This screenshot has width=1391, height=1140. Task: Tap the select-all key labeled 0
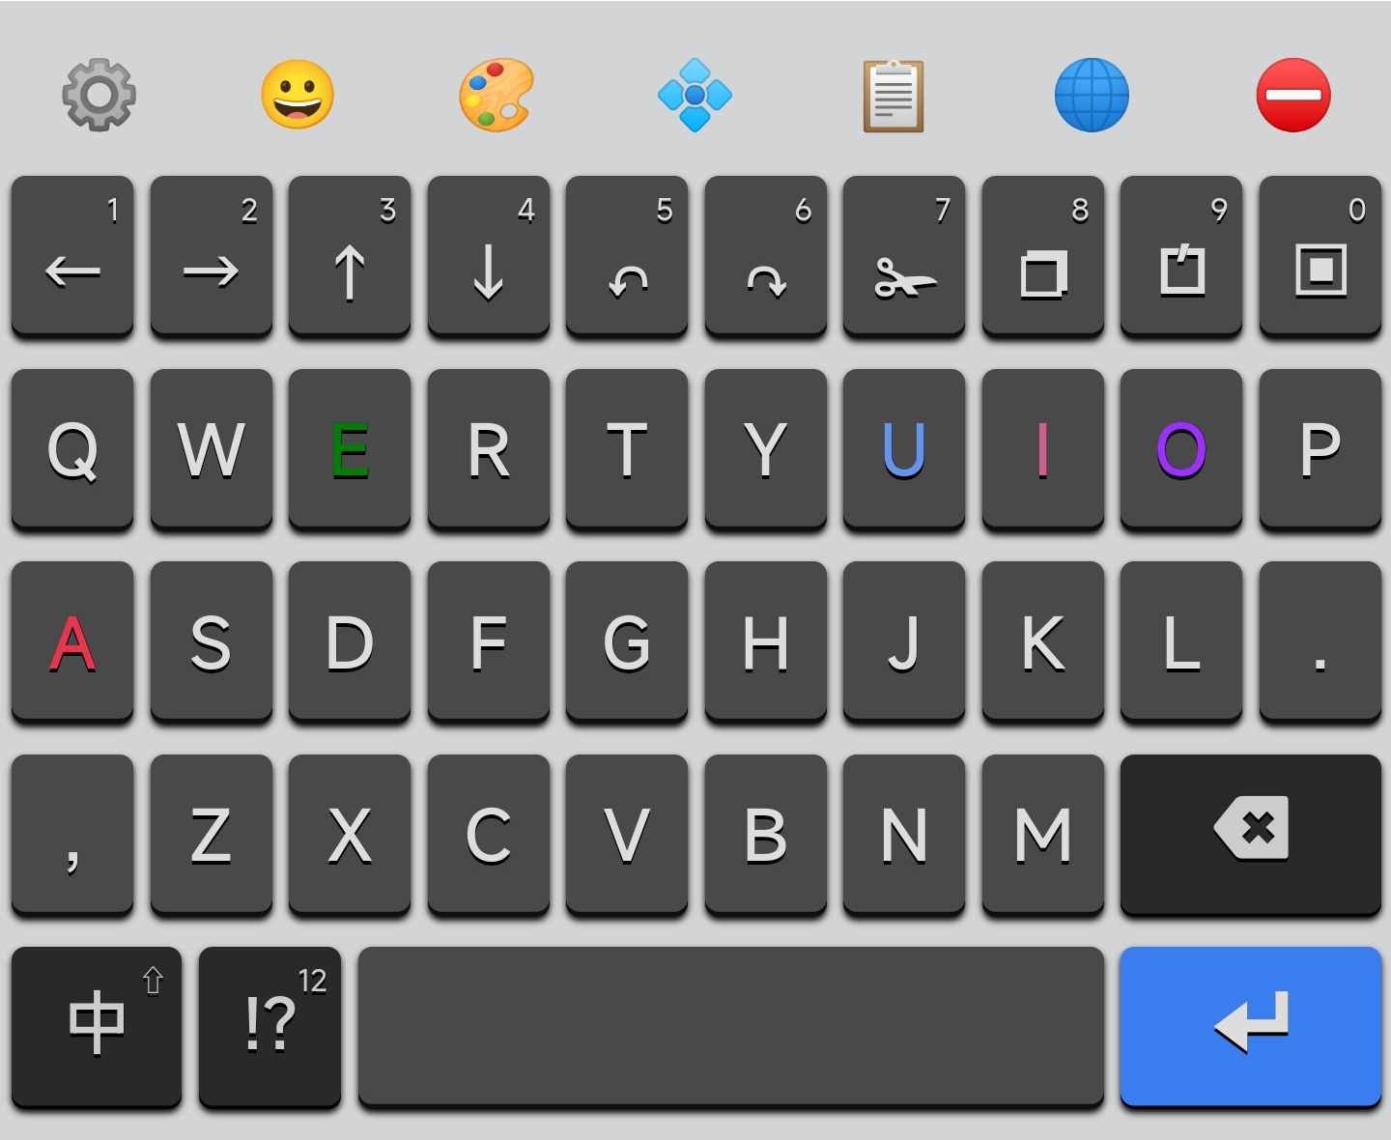tap(1320, 255)
